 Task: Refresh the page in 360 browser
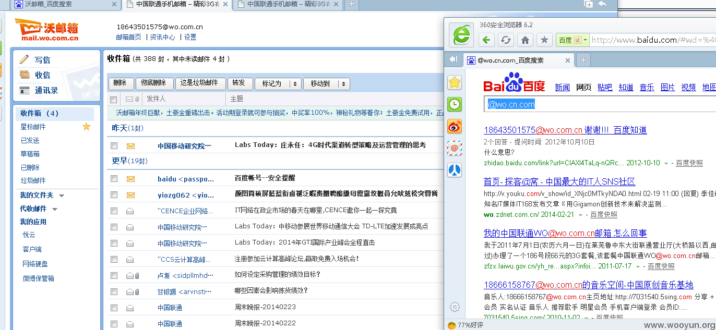coord(506,40)
